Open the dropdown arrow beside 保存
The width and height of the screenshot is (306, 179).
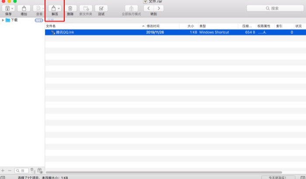click(12, 8)
